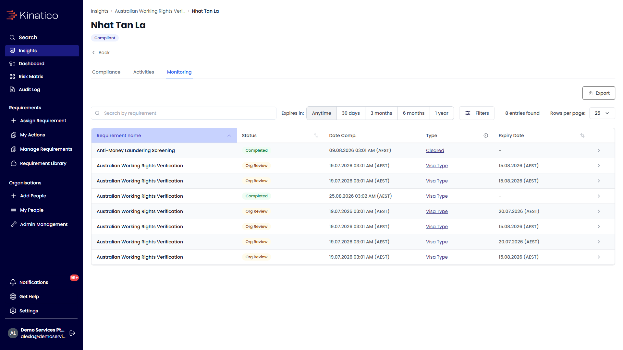Click the Type column info icon
Viewport: 623px width, 350px height.
coord(486,135)
